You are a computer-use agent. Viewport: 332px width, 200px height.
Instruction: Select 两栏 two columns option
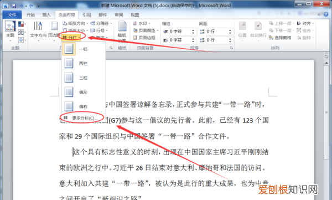[x=84, y=63]
